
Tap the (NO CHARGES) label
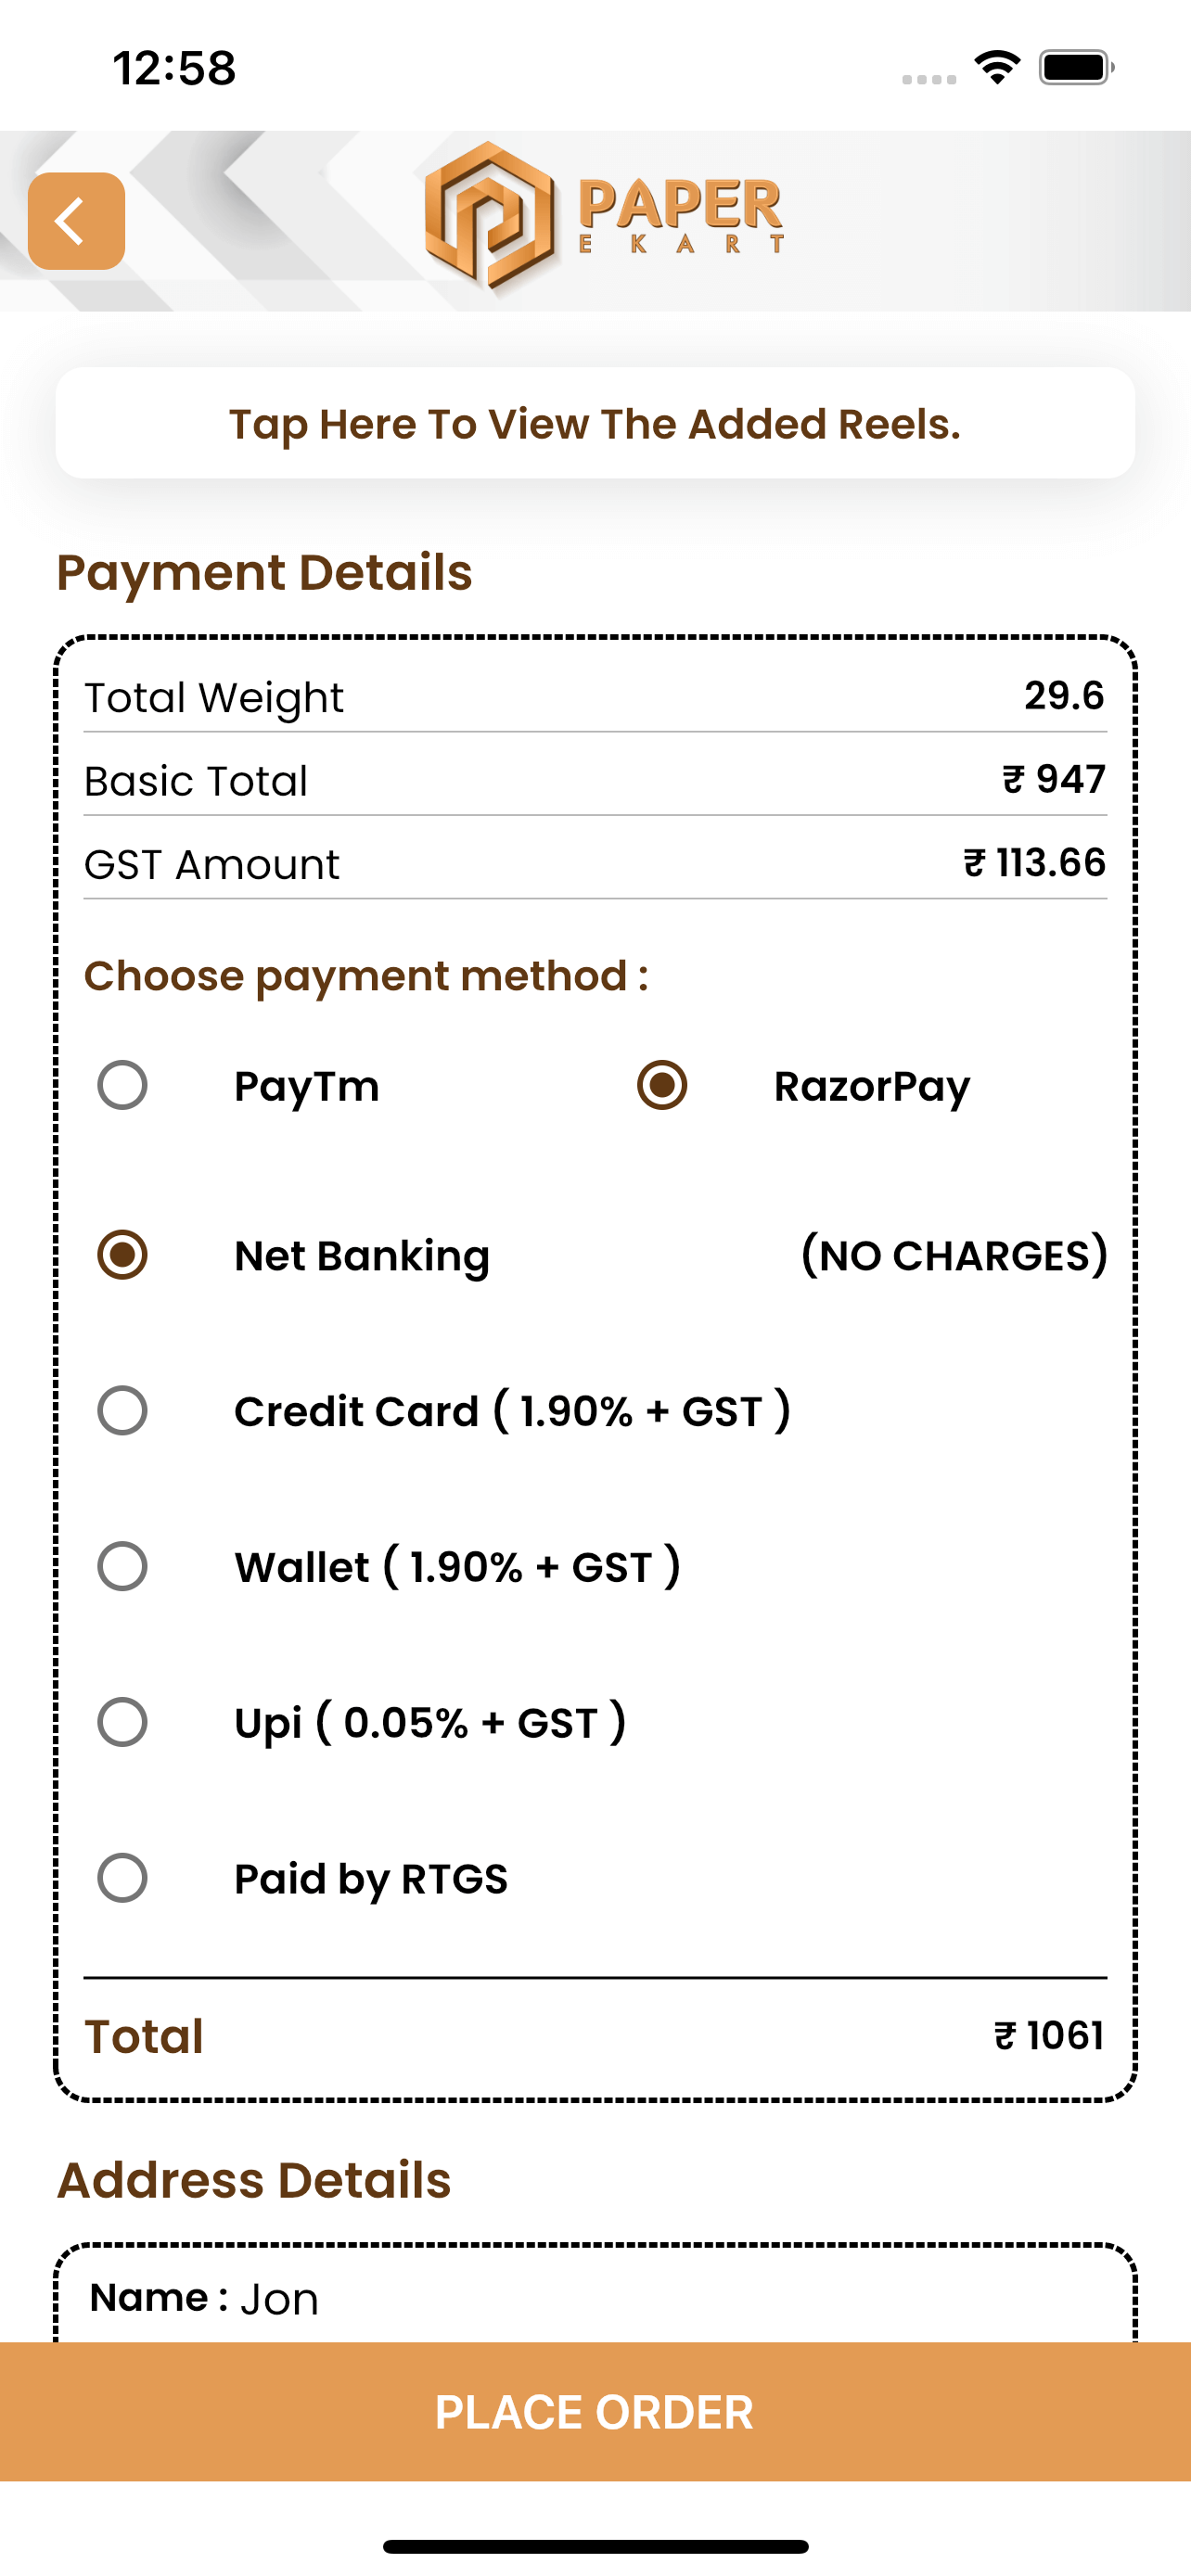pos(954,1255)
